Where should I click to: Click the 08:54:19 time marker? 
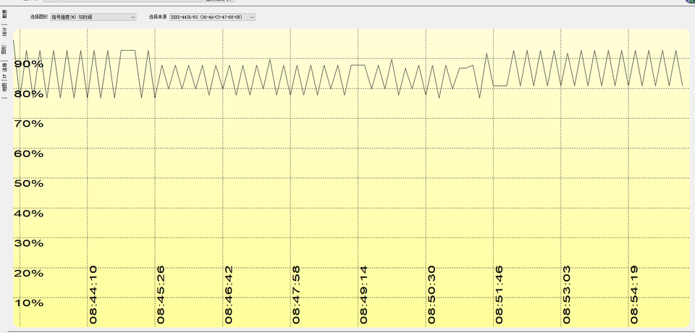pyautogui.click(x=635, y=294)
